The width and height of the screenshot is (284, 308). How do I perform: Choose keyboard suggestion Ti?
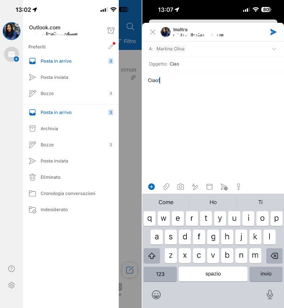(x=260, y=202)
